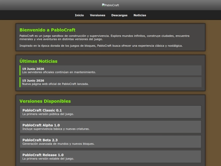The image size is (221, 166).
Task: Click 'Los servidores oficiales continúan en mantenimiento.'
Action: (59, 72)
